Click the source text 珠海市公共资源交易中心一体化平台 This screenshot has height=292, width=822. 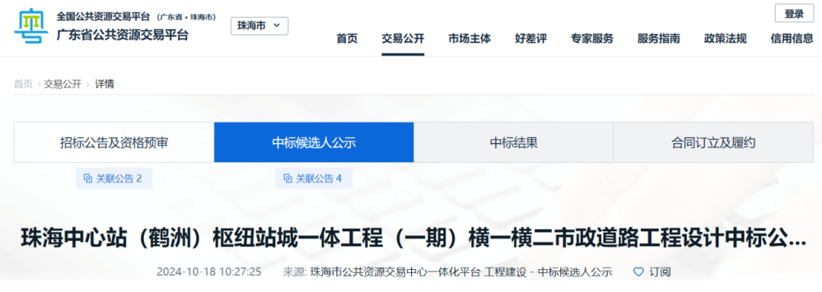coord(395,272)
